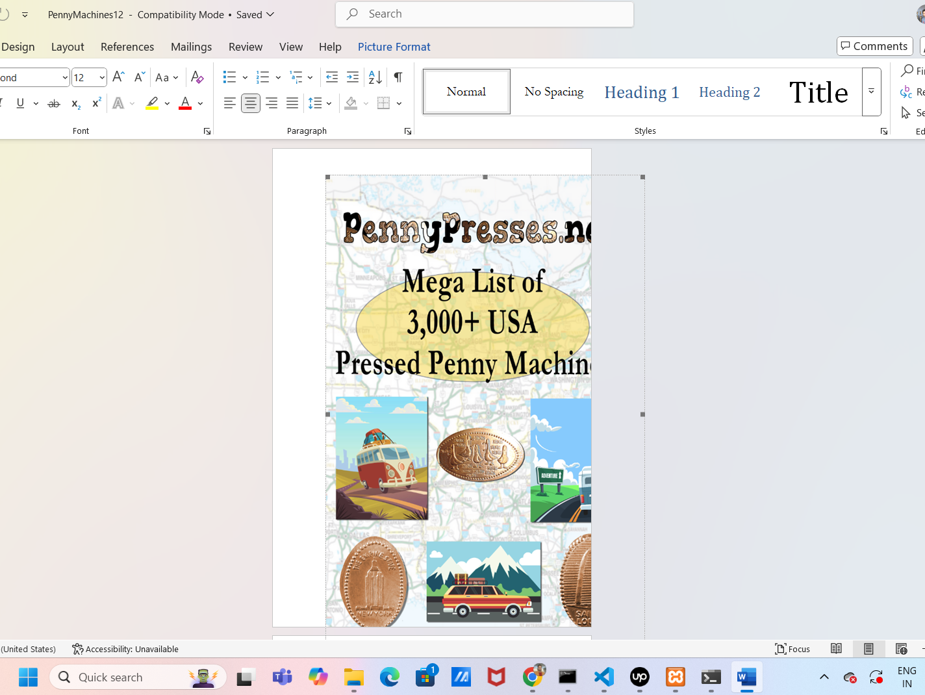Viewport: 925px width, 695px height.
Task: Click the Text Effects icon
Action: click(118, 103)
